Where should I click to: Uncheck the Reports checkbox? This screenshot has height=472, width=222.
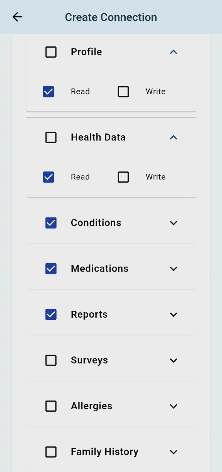point(51,315)
